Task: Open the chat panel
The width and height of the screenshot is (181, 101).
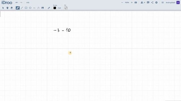Action: (148, 3)
